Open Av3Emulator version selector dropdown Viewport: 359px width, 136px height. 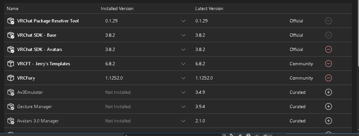[x=183, y=92]
